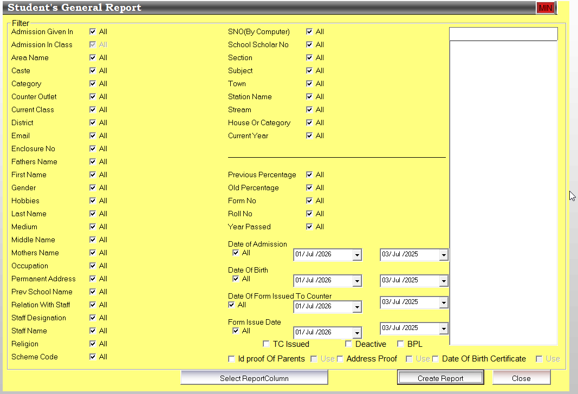Toggle All checkbox for Current Year

click(309, 136)
